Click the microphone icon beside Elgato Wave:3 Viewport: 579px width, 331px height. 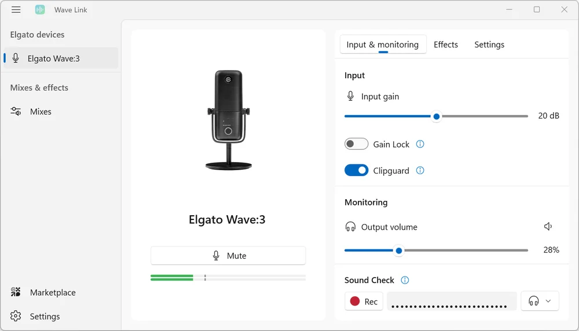tap(16, 58)
